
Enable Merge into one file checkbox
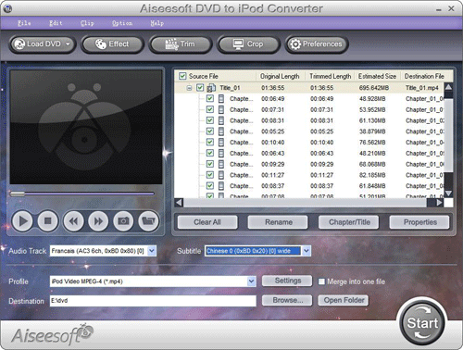point(321,281)
